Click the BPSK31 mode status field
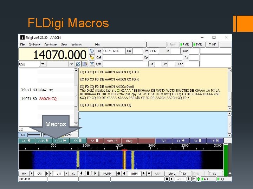The height and width of the screenshot is (189, 253). (33, 179)
